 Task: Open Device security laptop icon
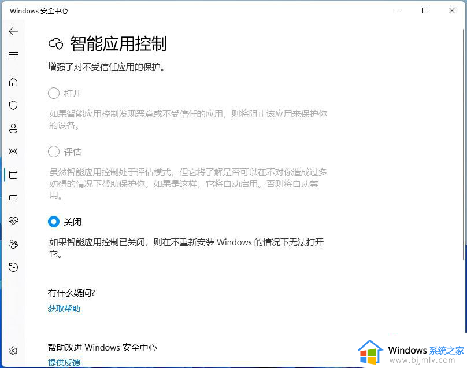pyautogui.click(x=13, y=198)
